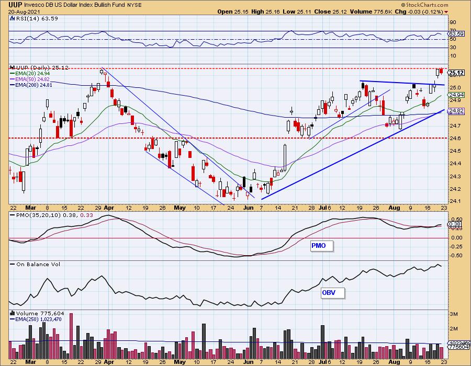The image size is (471, 366).
Task: Click the Aug label on price panel date axis
Action: coord(394,208)
